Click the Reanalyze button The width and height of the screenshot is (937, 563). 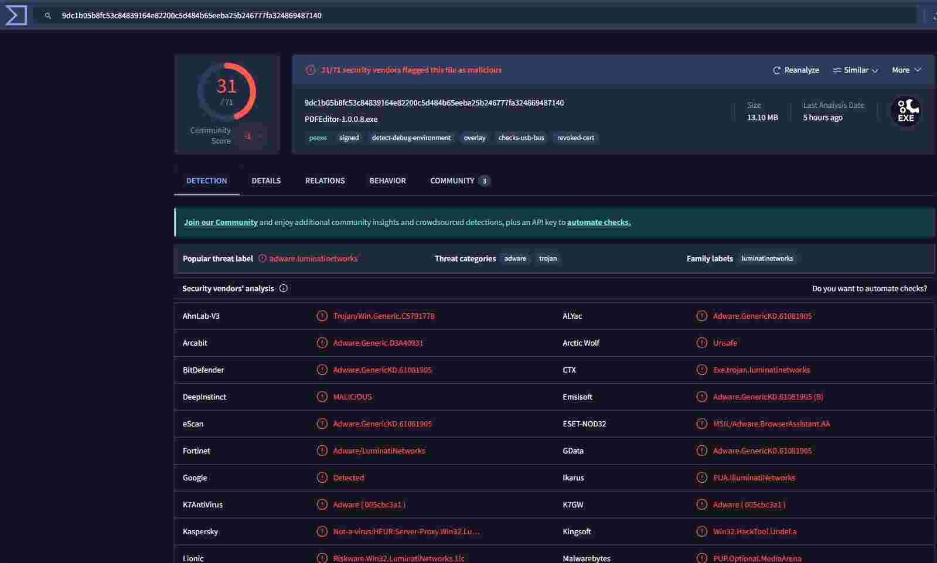tap(796, 70)
